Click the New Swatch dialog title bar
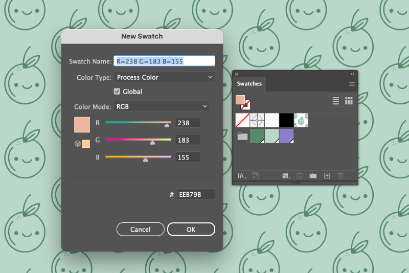The height and width of the screenshot is (273, 409). click(142, 36)
